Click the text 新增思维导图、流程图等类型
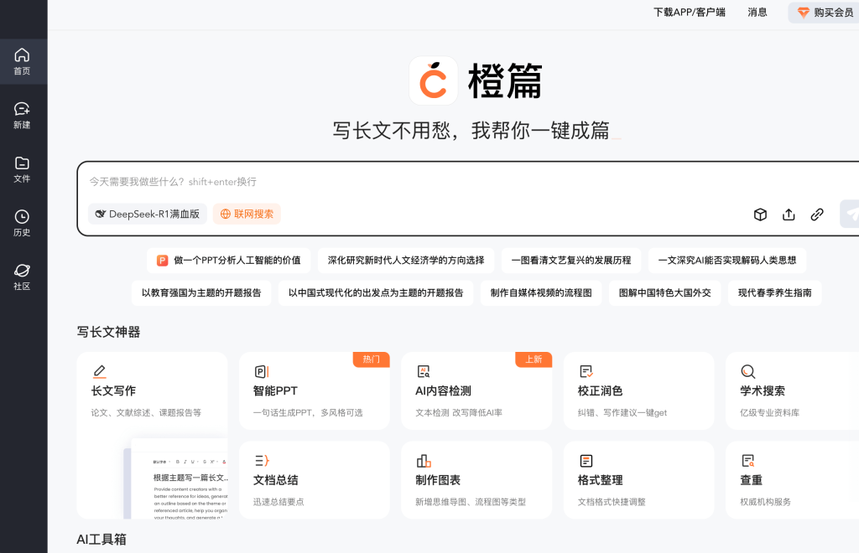 (x=471, y=502)
